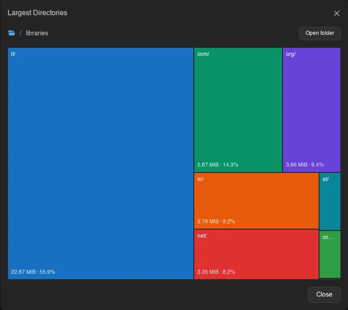Open the io/ directory tile
The width and height of the screenshot is (348, 310).
pyautogui.click(x=256, y=201)
